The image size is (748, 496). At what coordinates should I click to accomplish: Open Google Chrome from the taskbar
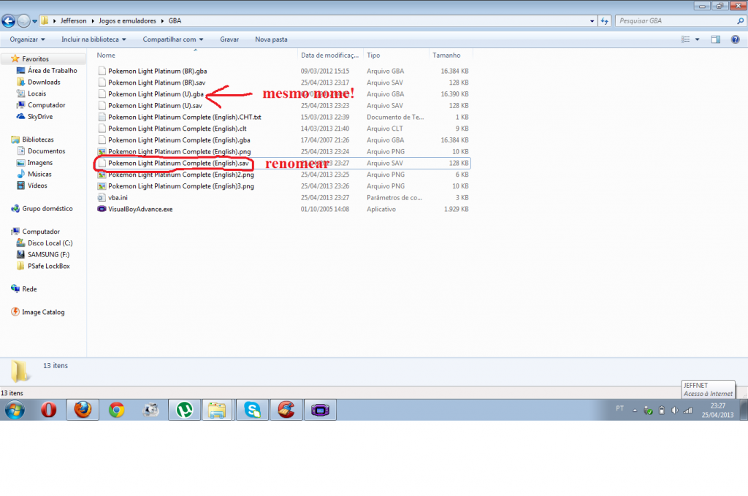pyautogui.click(x=117, y=410)
